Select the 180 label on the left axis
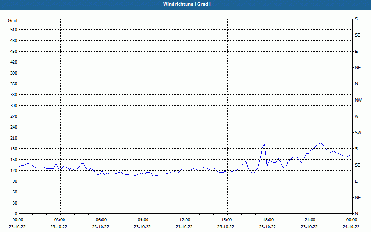Image resolution: width=371 pixels, height=232 pixels. [14, 149]
